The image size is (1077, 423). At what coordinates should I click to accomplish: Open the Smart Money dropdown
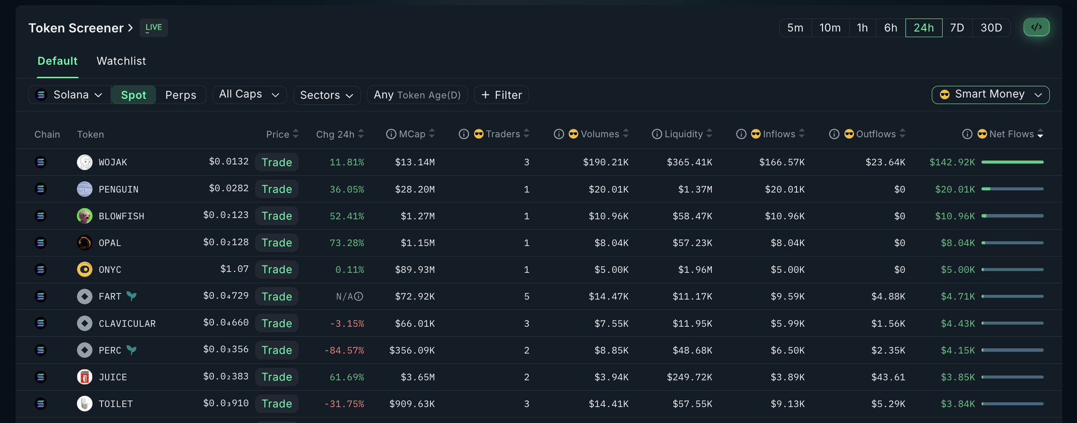click(990, 95)
